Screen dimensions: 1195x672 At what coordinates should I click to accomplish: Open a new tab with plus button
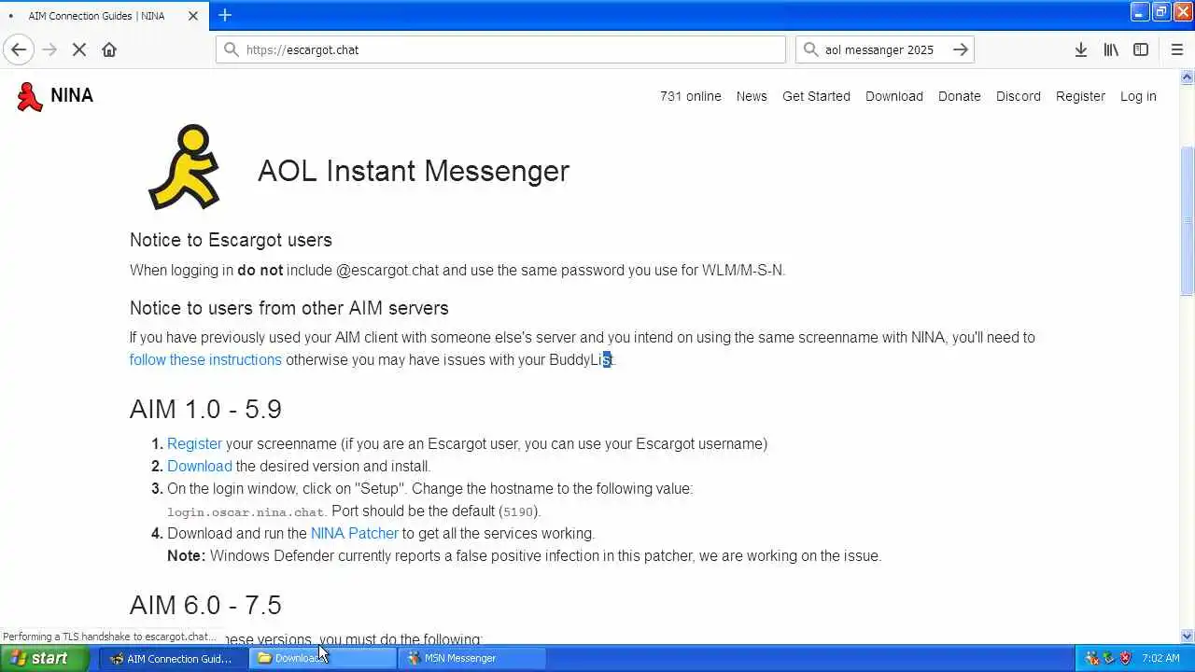(x=225, y=15)
